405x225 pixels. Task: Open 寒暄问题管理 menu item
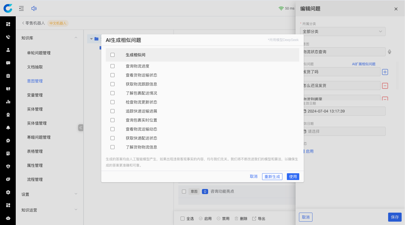39,137
